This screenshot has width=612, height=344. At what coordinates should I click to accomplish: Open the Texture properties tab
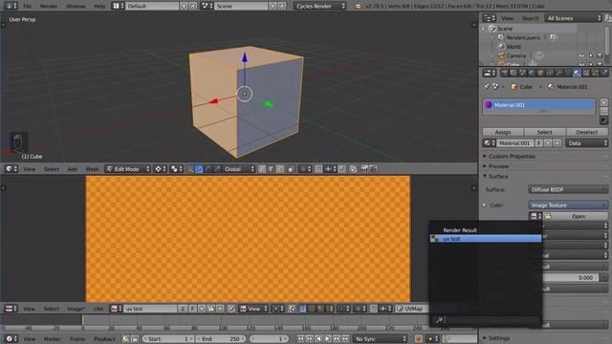[586, 73]
